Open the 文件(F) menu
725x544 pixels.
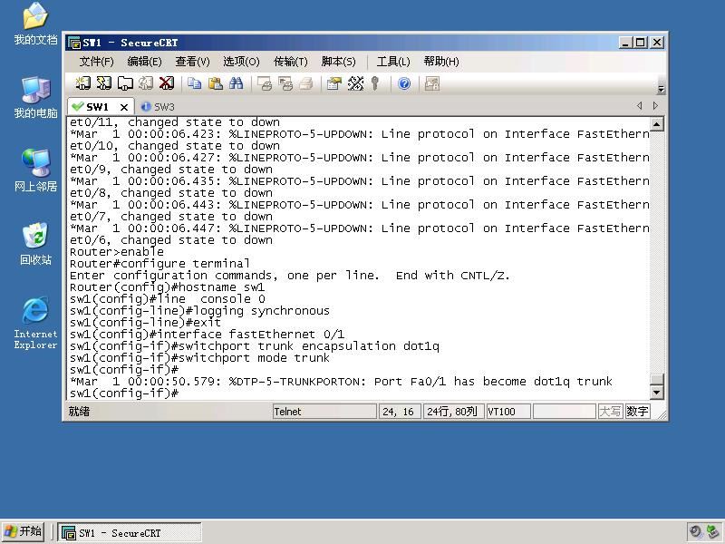(97, 62)
